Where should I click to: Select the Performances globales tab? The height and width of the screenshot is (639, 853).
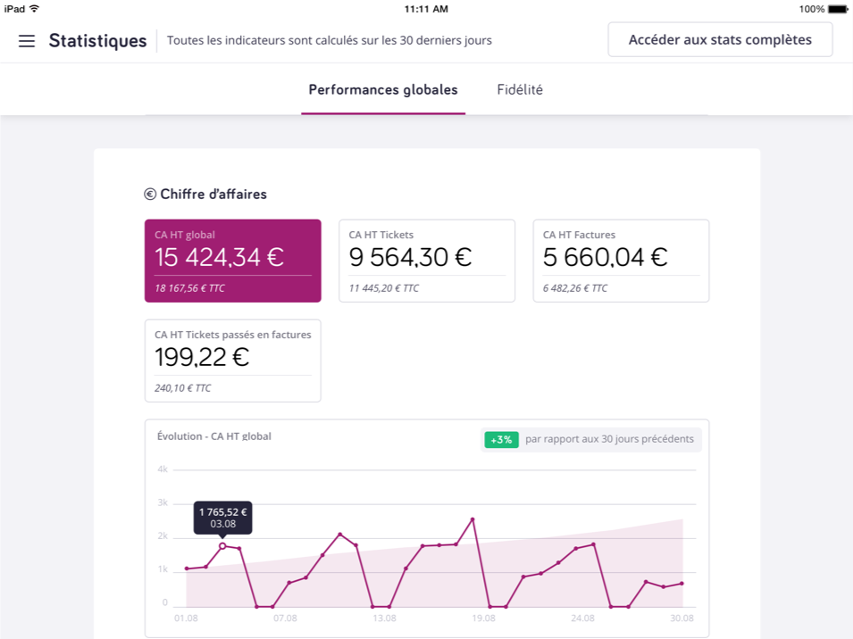click(x=382, y=89)
